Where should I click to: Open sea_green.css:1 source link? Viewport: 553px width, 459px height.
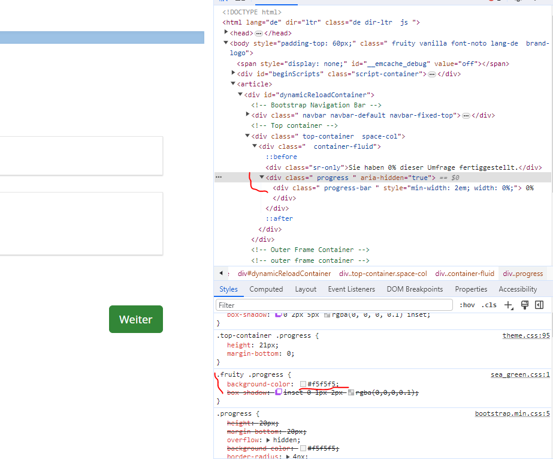(520, 374)
